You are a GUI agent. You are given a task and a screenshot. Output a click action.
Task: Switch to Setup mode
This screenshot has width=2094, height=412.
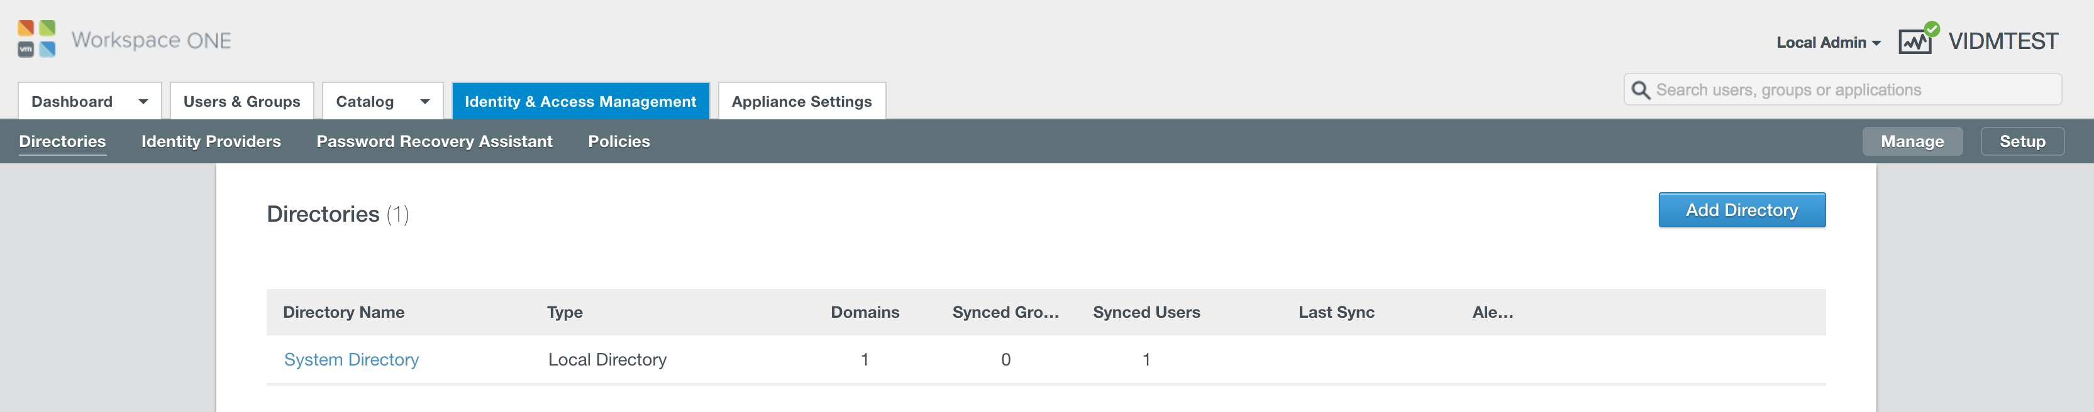point(2021,141)
